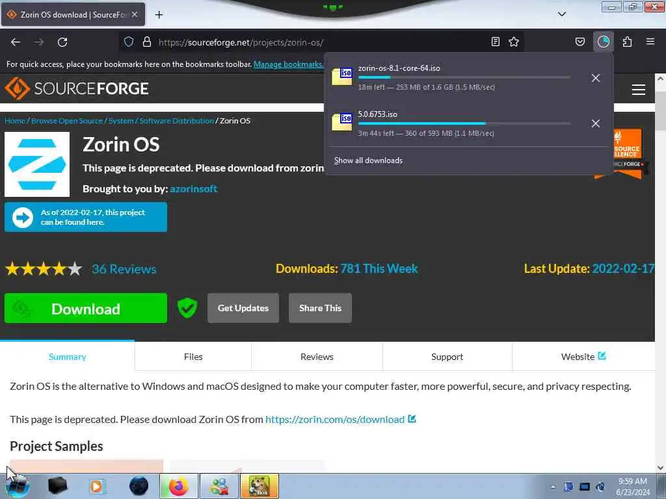Reload the page with the refresh icon
Viewport: 666px width, 499px height.
pos(62,42)
